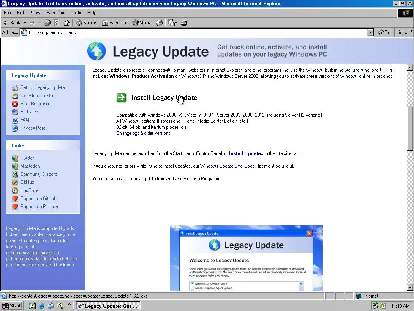Open the Tools menu
414x311 pixels.
point(76,13)
